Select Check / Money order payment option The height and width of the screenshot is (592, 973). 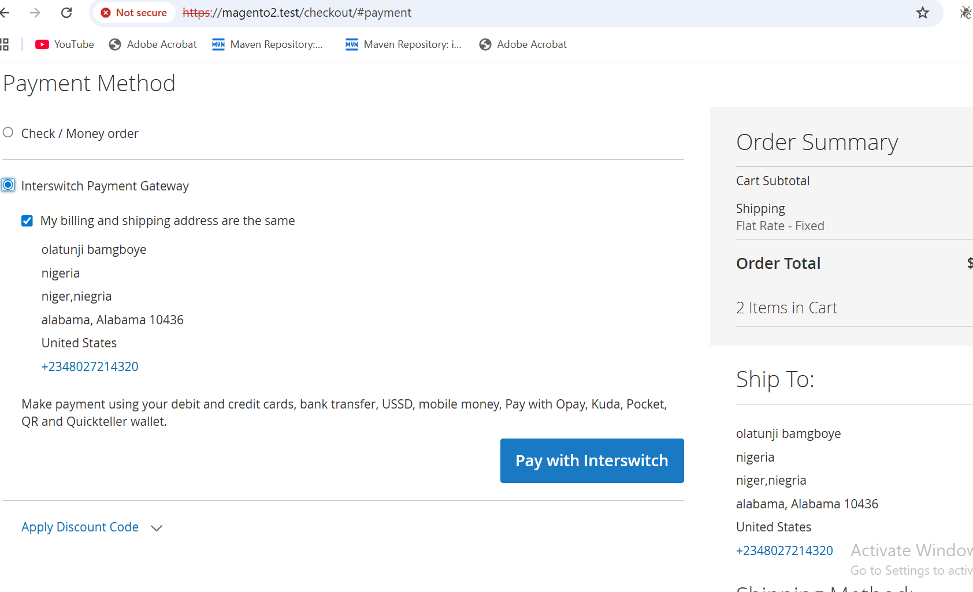coord(8,133)
